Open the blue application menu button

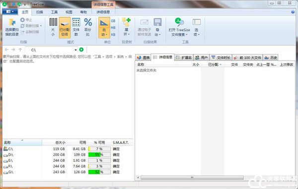point(10,12)
